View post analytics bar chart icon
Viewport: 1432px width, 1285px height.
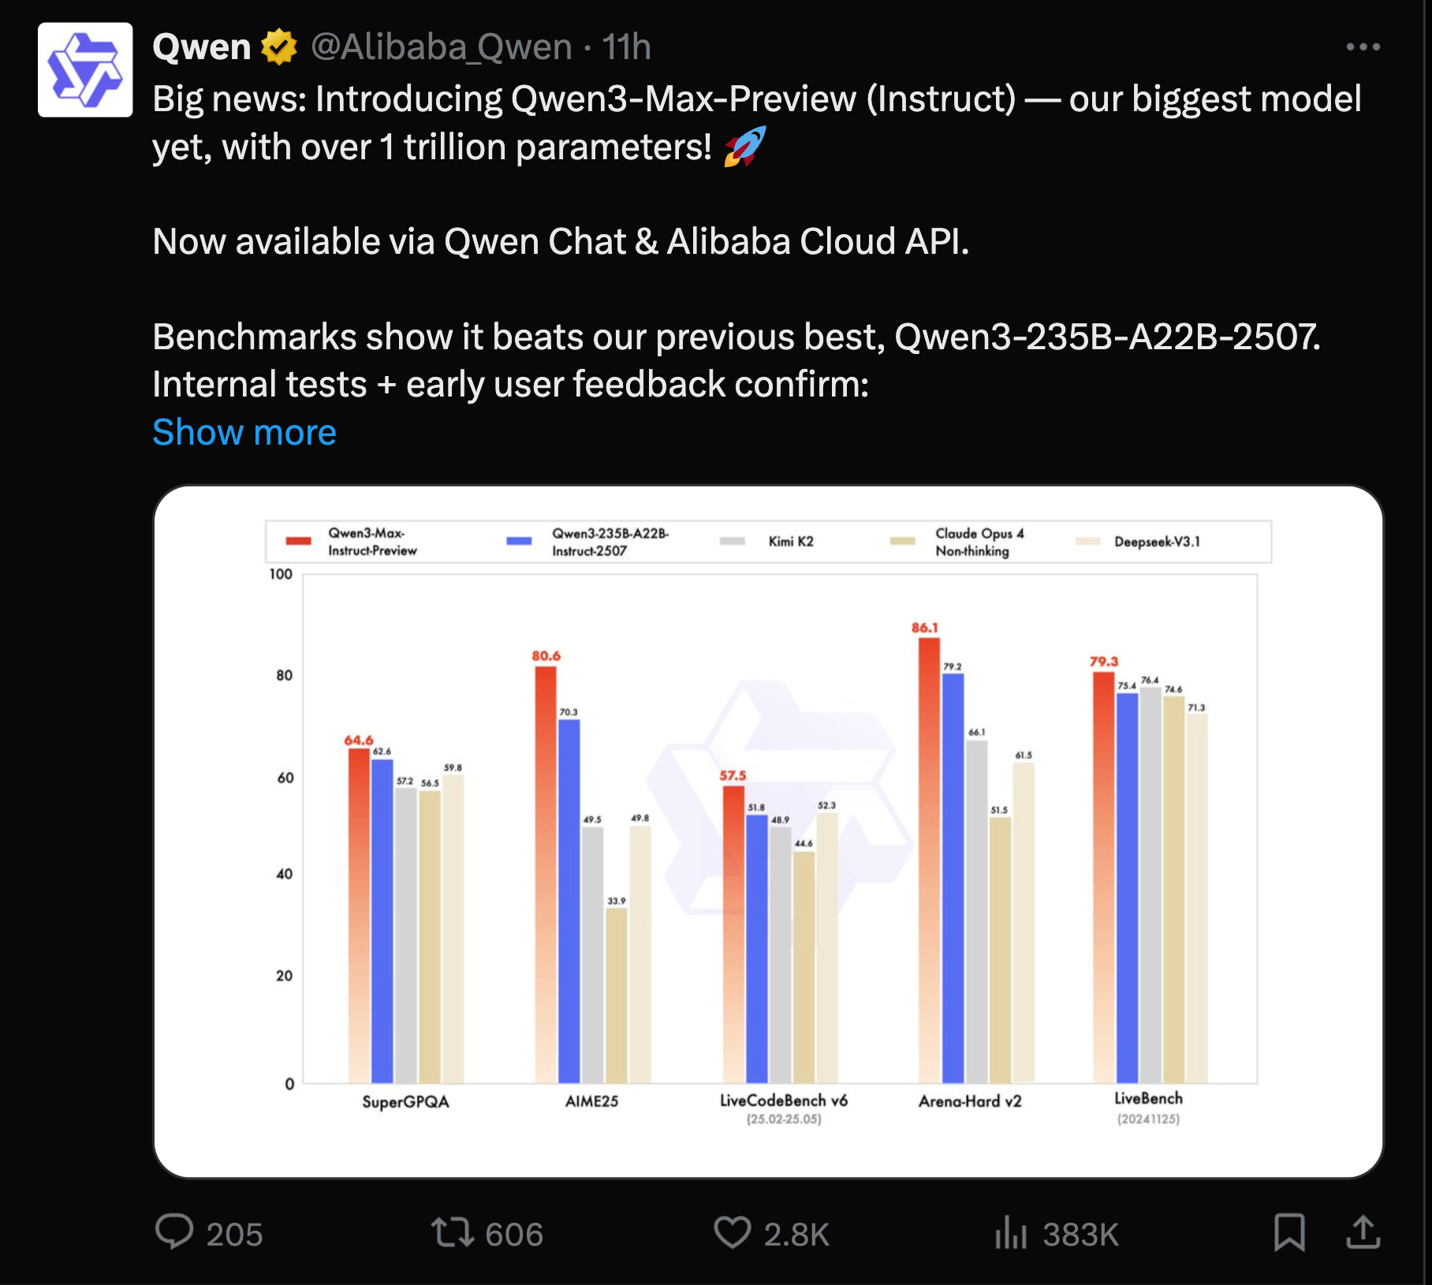pos(1011,1232)
